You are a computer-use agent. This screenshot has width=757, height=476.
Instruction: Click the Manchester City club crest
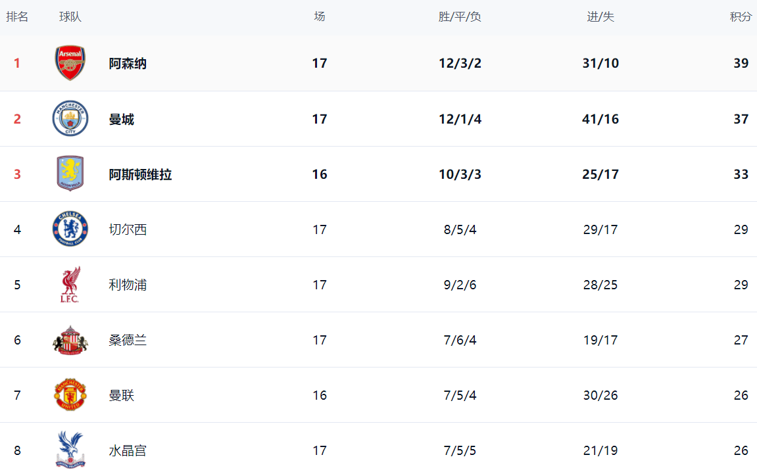pos(70,119)
